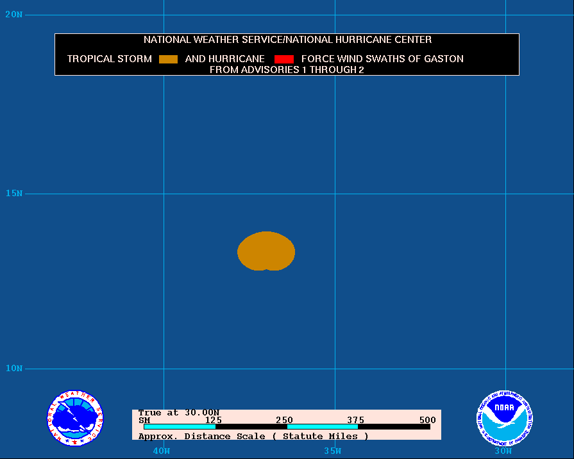This screenshot has width=574, height=459.
Task: Click the orange Gaston wind swath area
Action: click(x=266, y=251)
